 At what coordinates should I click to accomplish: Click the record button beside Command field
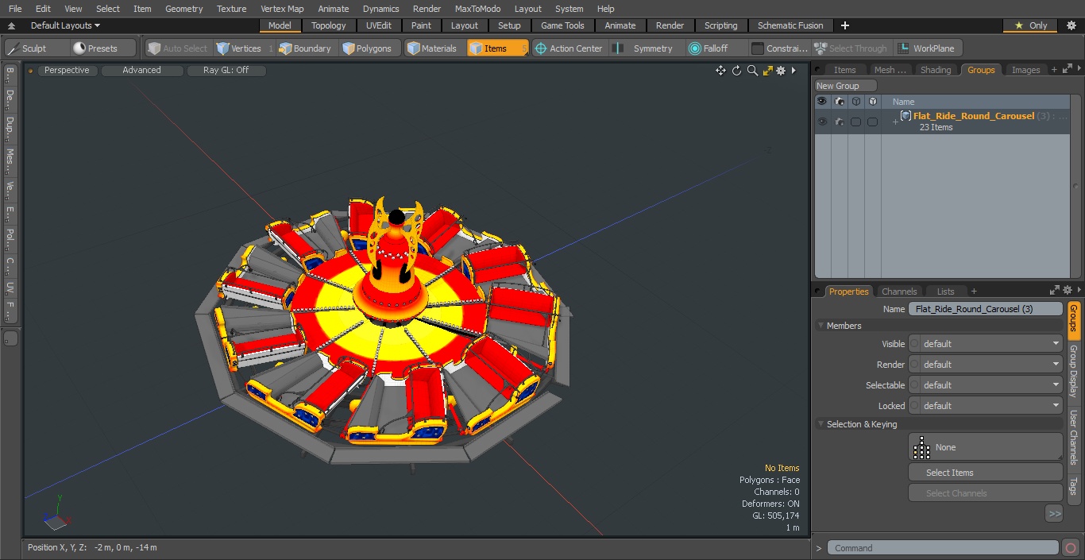(1070, 548)
